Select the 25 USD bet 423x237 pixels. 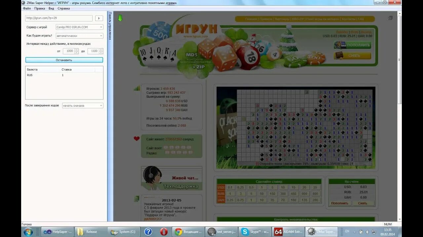coord(315,187)
